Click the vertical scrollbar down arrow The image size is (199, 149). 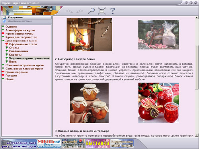[x=197, y=135]
